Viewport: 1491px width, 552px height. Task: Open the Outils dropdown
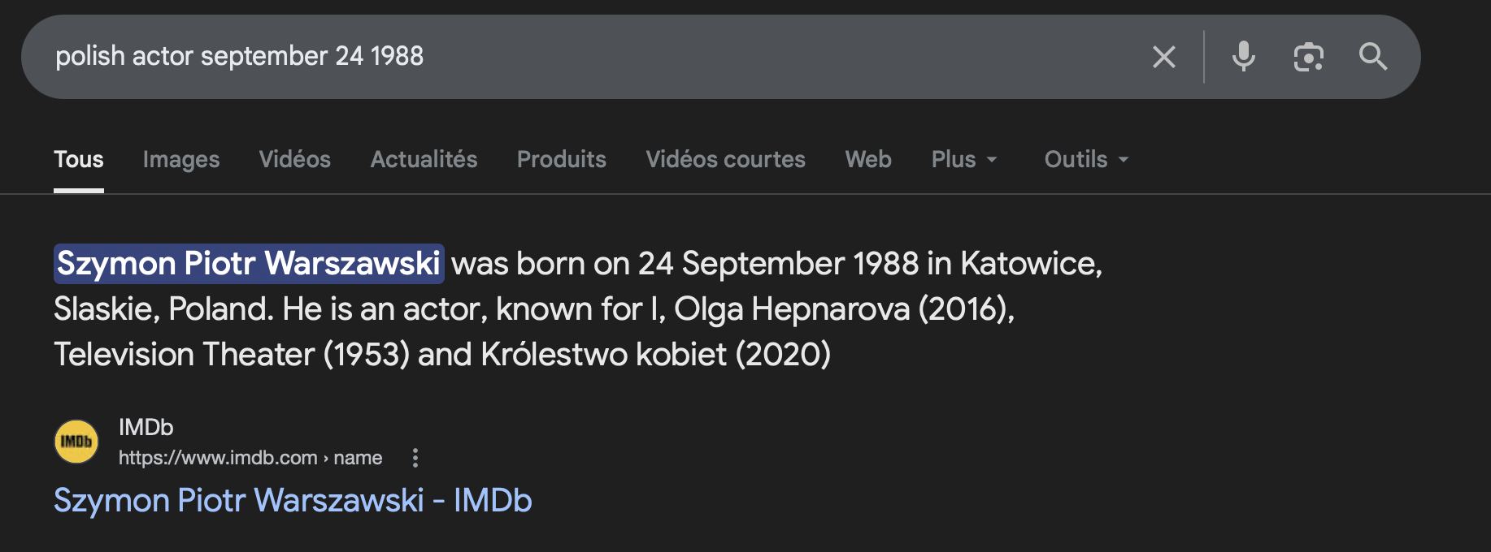coord(1086,159)
